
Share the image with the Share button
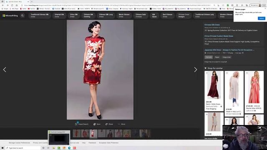coord(109,124)
